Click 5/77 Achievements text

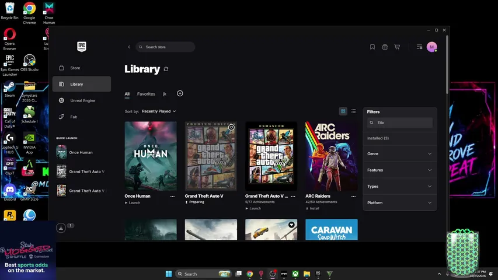click(x=259, y=202)
